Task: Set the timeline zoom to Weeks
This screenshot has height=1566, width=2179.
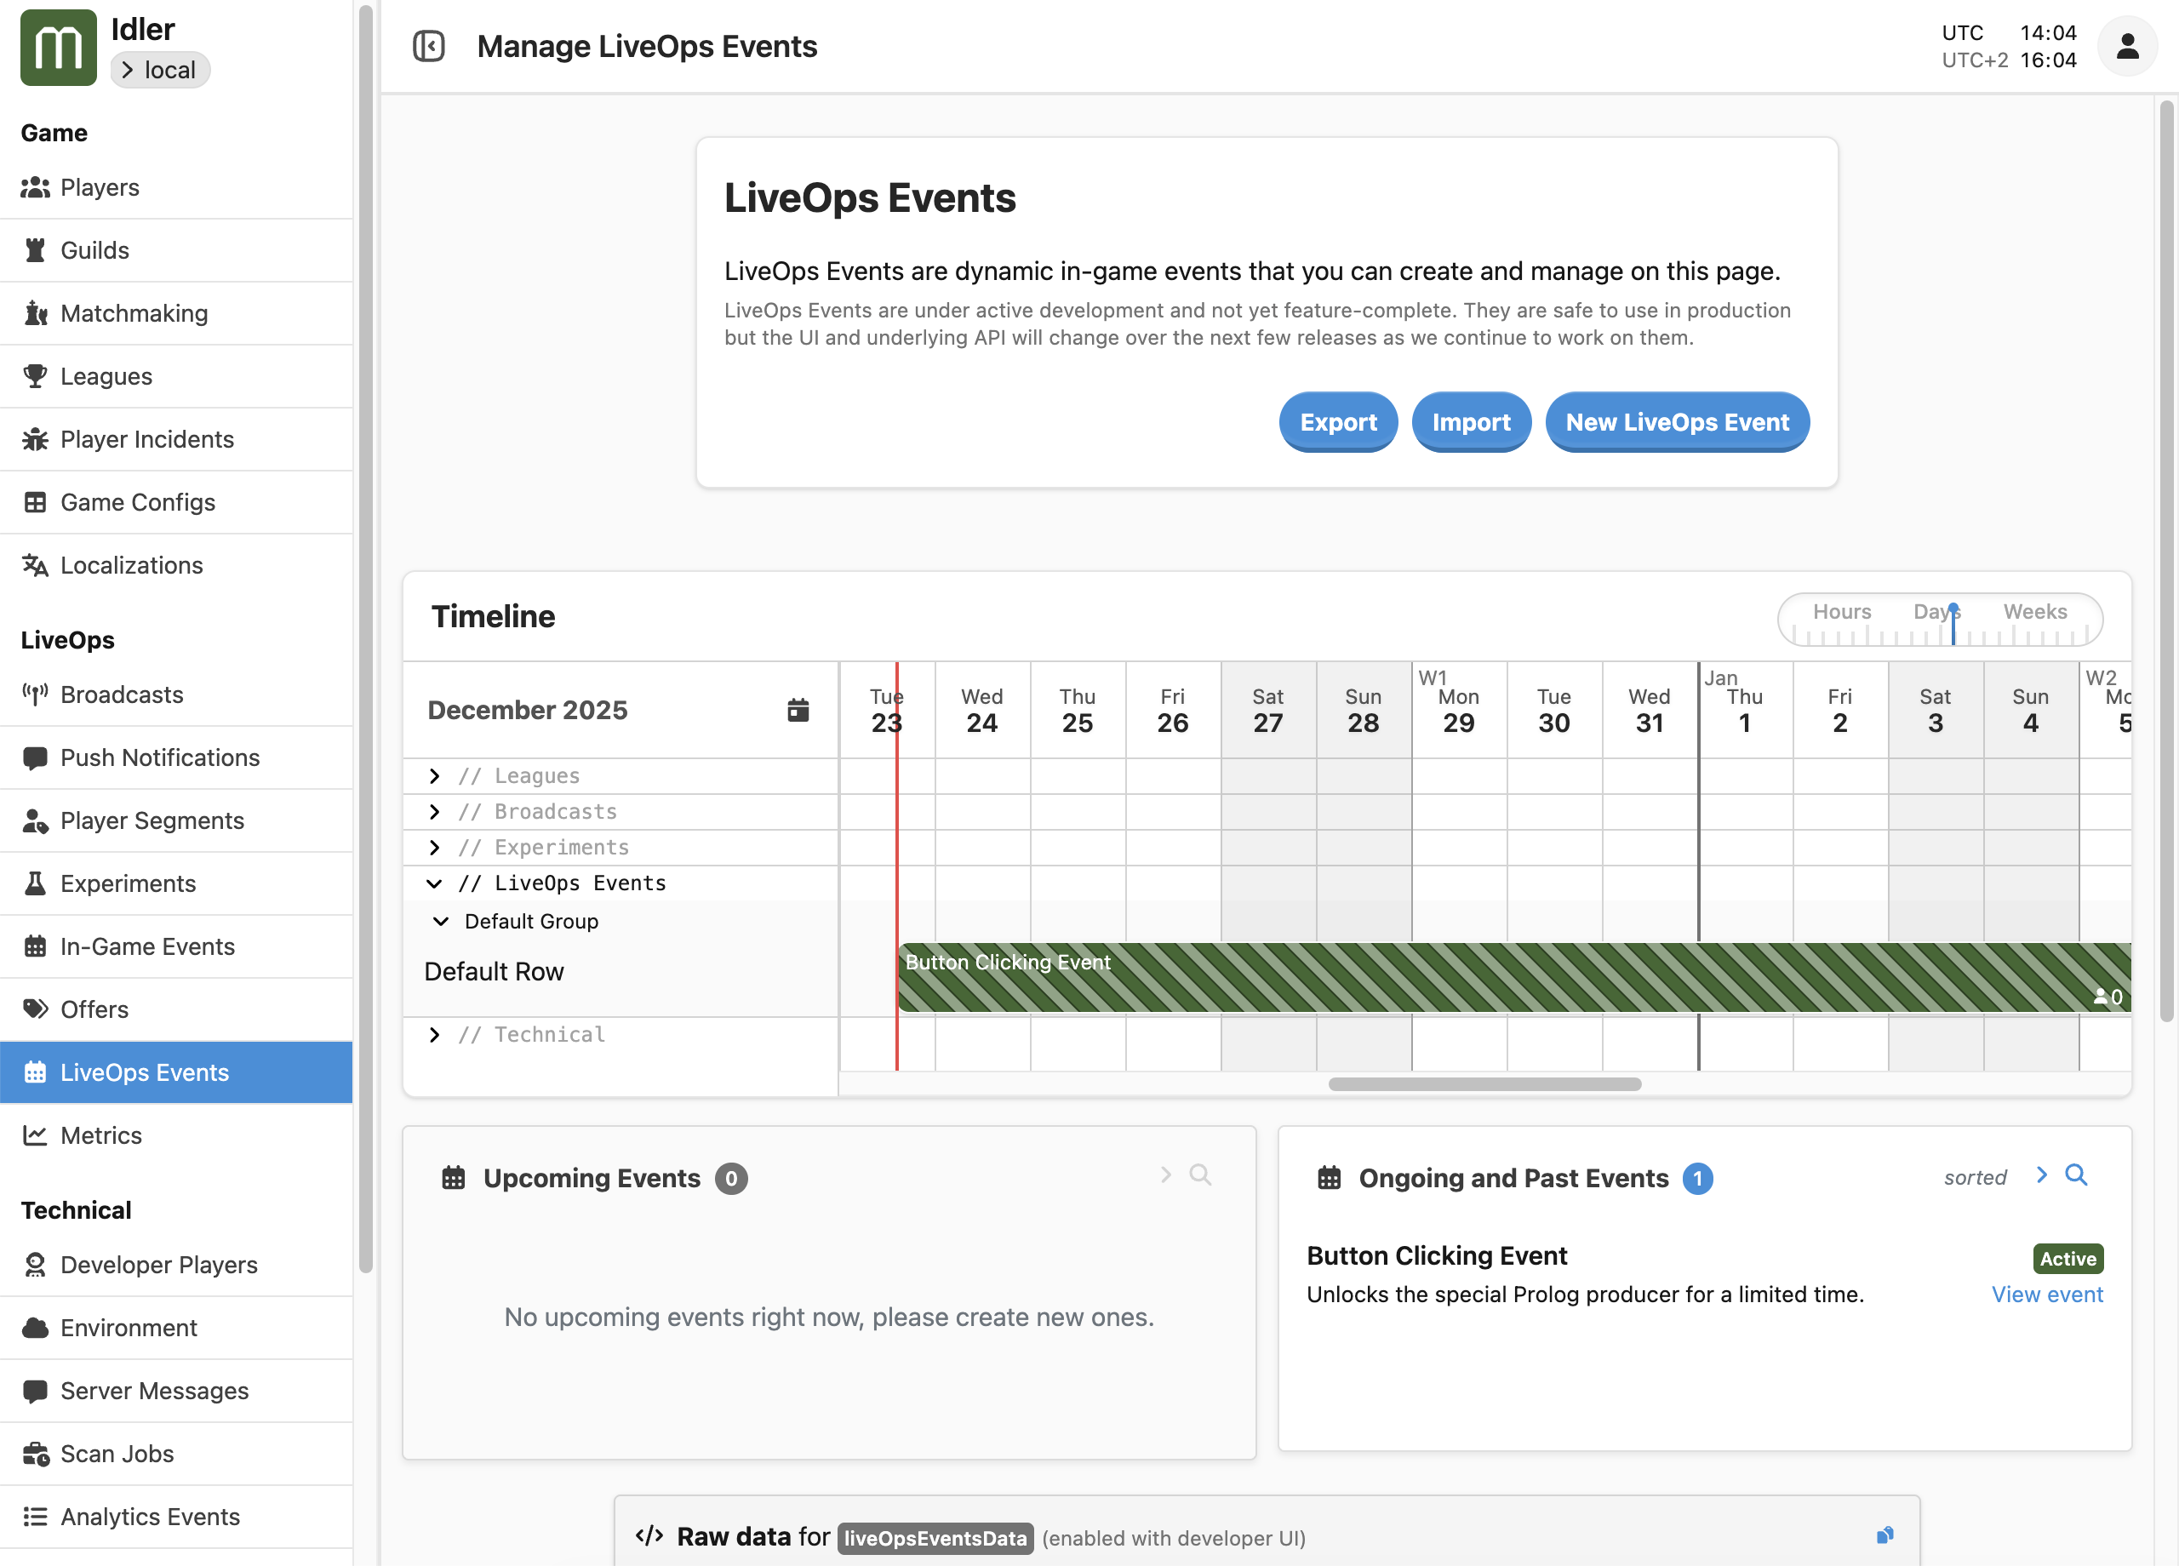Action: pyautogui.click(x=2034, y=612)
